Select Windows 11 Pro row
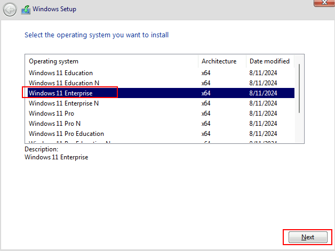Viewport: 335px width, 251px height. [161, 114]
